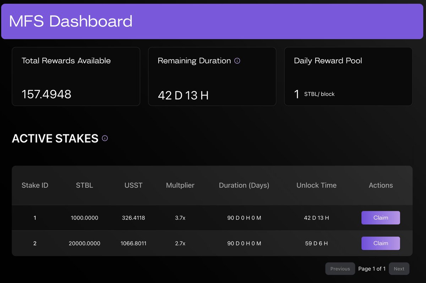This screenshot has height=283, width=426.
Task: Click the Page 1 of 1 label
Action: (372, 268)
